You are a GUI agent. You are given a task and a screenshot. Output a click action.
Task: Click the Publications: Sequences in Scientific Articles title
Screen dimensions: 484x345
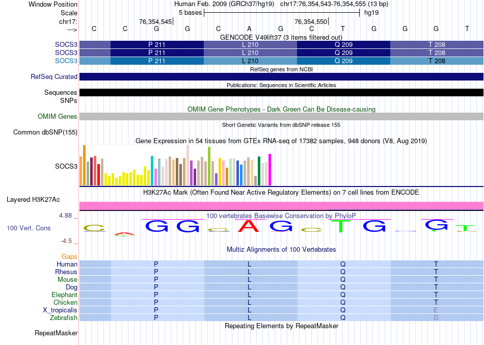[281, 85]
